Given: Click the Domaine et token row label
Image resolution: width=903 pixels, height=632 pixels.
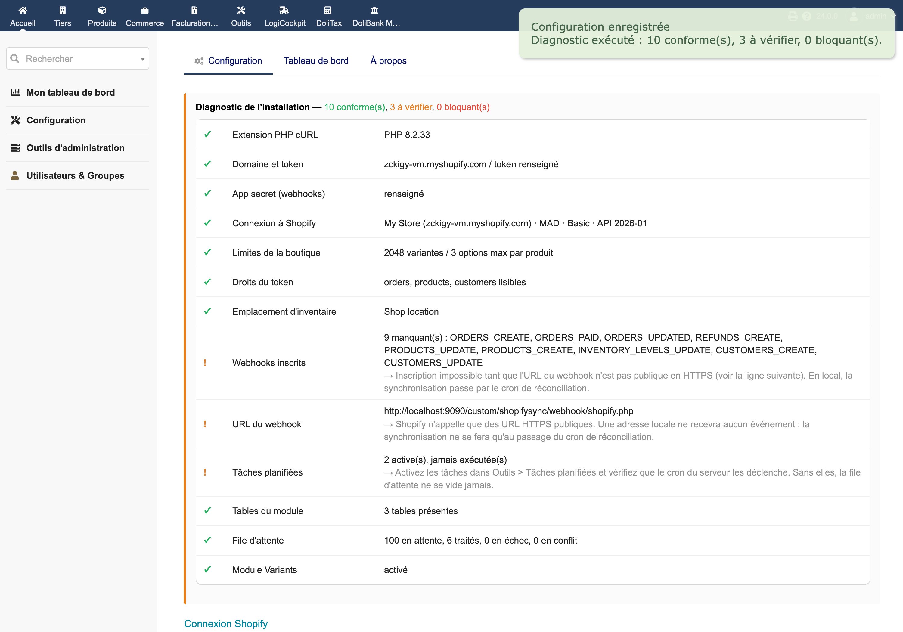Looking at the screenshot, I should (268, 164).
